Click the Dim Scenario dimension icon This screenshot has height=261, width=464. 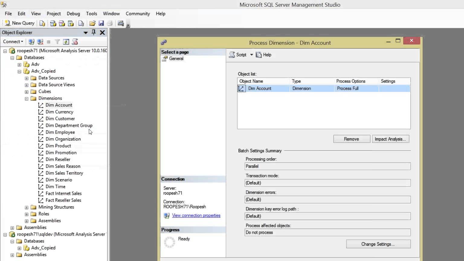[41, 180]
